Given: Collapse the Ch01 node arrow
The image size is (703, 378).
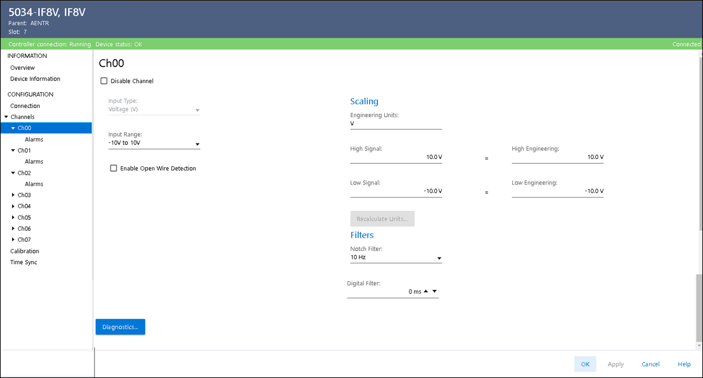Looking at the screenshot, I should pos(13,150).
